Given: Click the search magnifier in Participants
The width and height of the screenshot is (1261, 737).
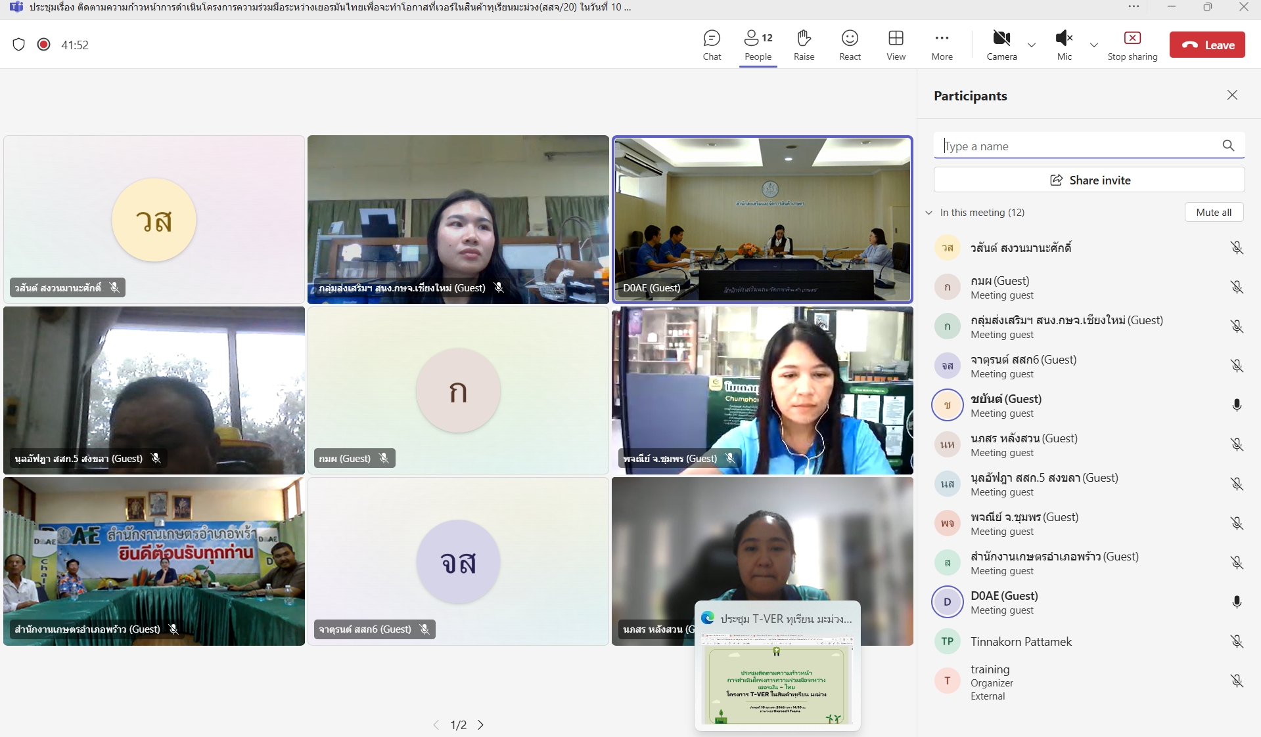Looking at the screenshot, I should [x=1228, y=146].
